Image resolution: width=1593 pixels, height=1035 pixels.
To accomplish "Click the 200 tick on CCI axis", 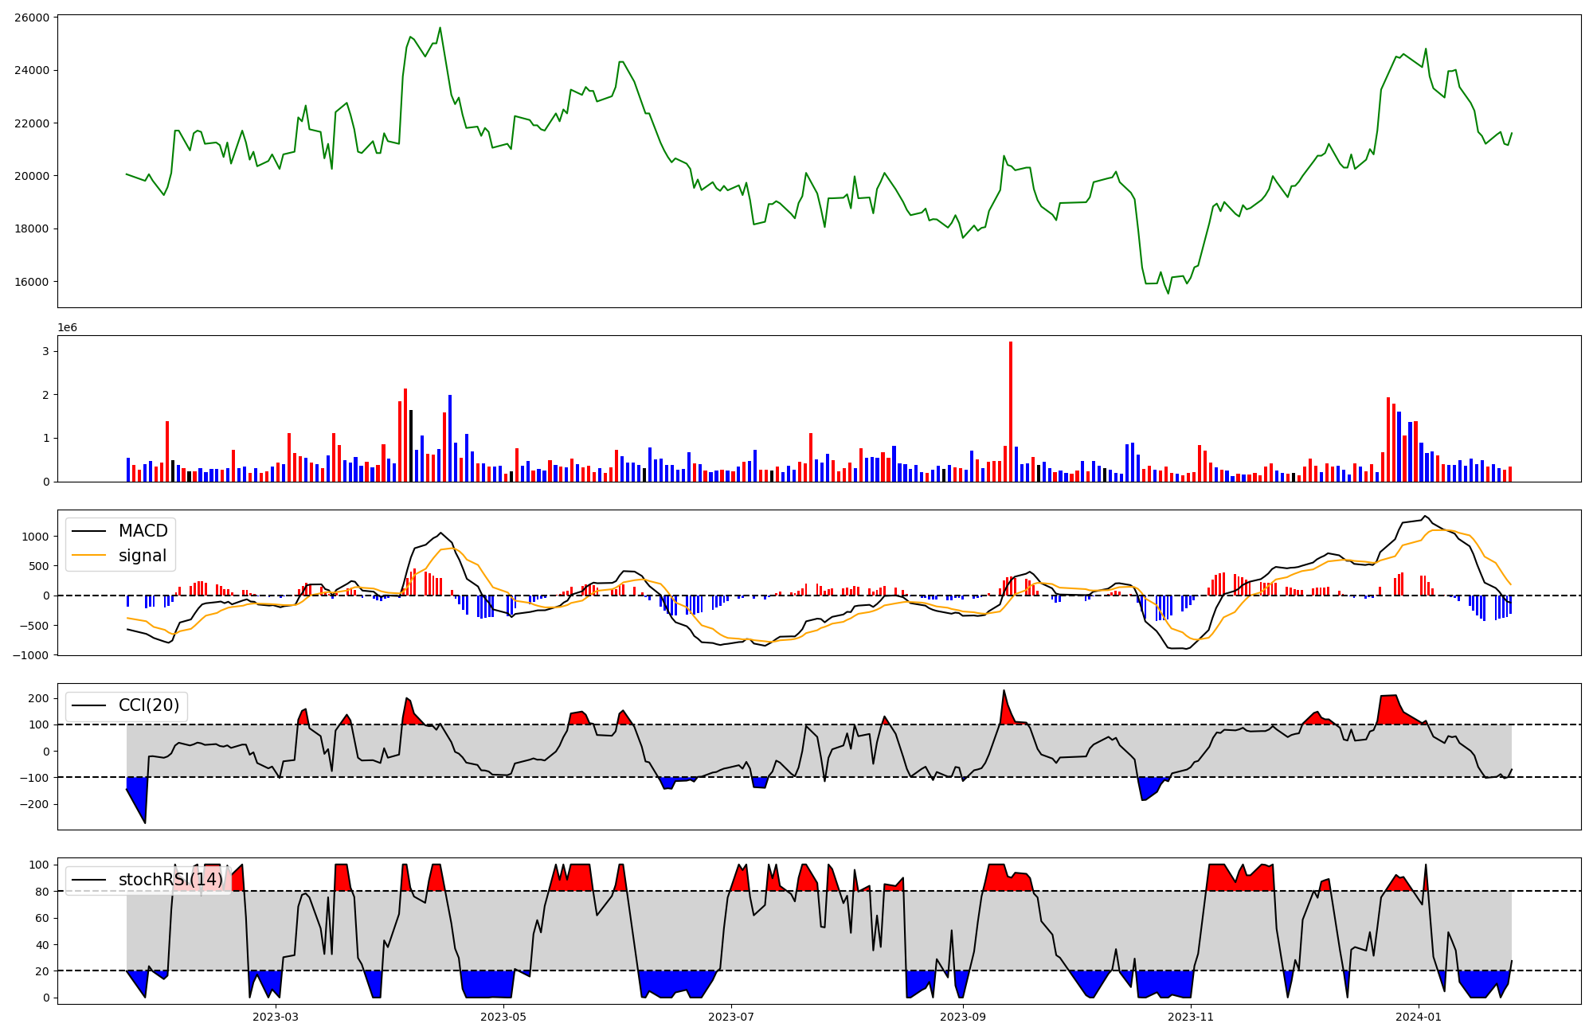I will (39, 699).
